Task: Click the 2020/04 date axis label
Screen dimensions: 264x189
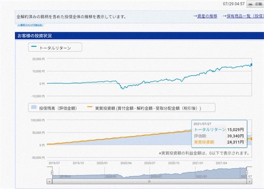Action: 126,163
